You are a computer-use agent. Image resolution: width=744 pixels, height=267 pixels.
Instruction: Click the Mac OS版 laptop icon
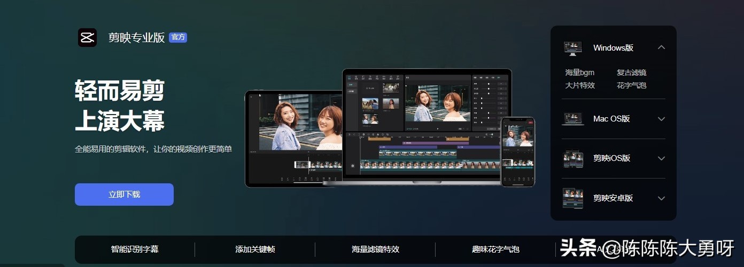pyautogui.click(x=572, y=119)
